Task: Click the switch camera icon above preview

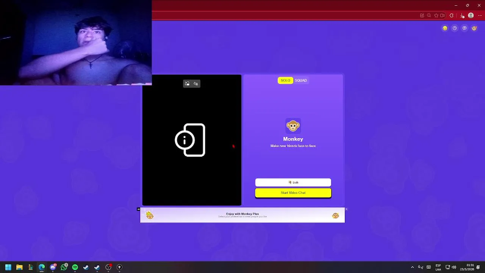Action: tap(187, 83)
